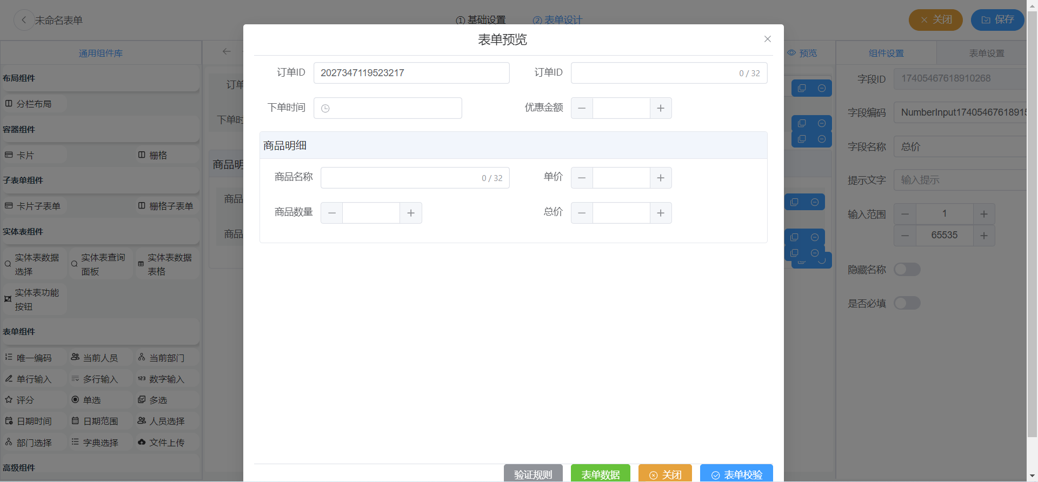
Task: Toggle the 隐藏名称 switch
Action: 907,269
